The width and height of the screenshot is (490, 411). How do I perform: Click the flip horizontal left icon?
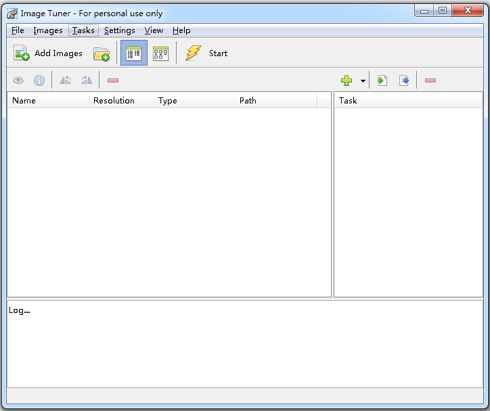pyautogui.click(x=66, y=80)
